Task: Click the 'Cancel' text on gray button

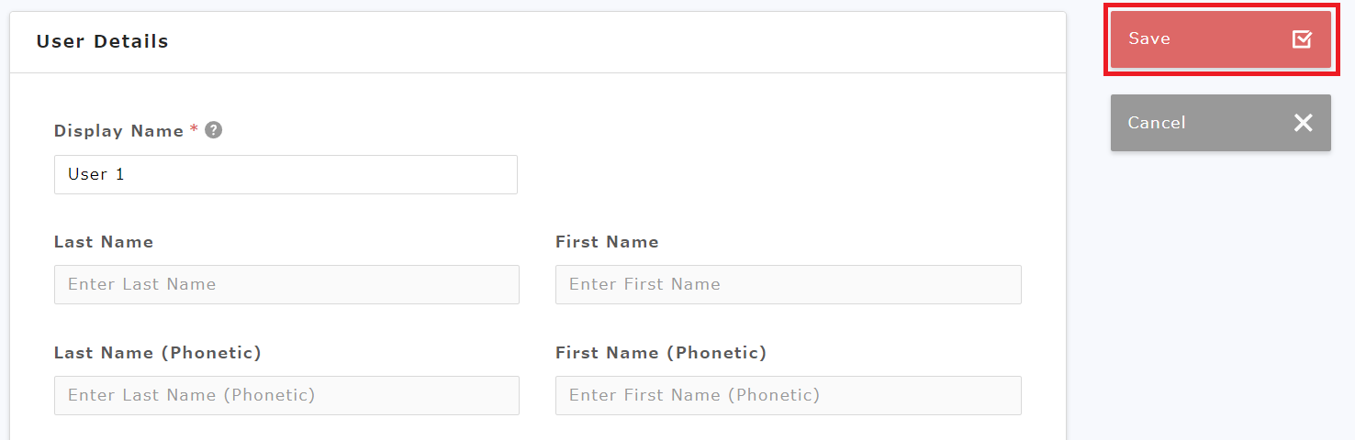Action: pos(1156,123)
